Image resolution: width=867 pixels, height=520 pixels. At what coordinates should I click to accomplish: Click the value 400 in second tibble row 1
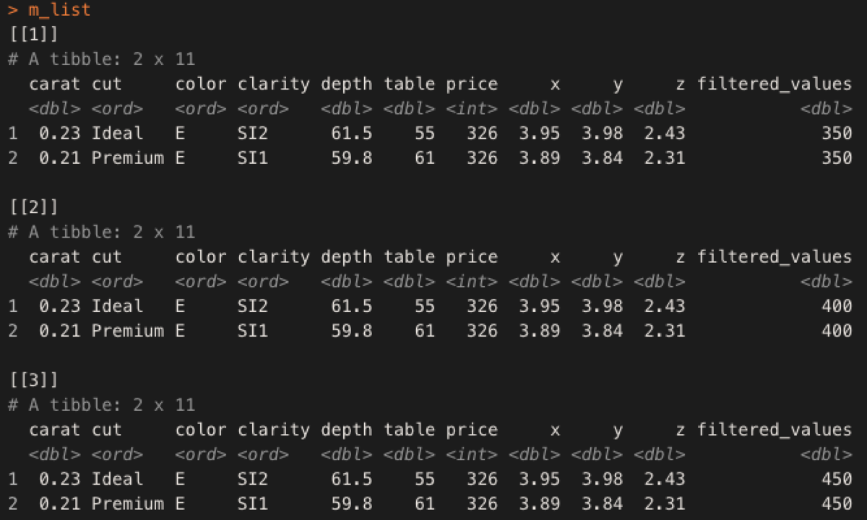837,305
